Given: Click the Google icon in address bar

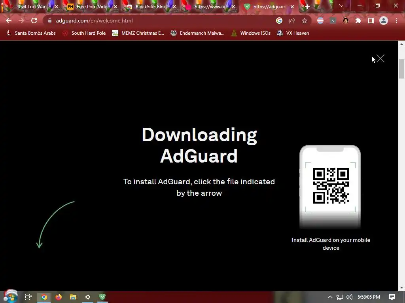Looking at the screenshot, I should (279, 21).
